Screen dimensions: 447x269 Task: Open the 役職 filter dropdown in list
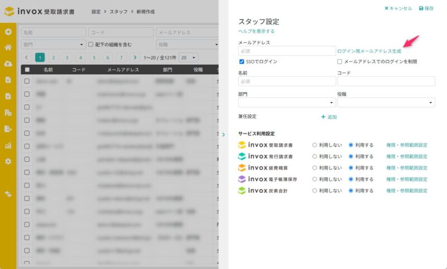tap(187, 45)
